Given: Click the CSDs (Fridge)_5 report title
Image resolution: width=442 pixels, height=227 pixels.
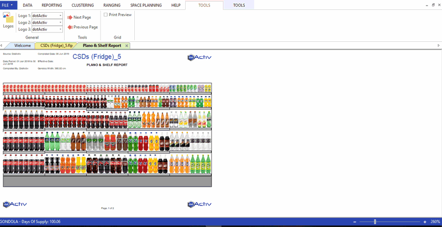Looking at the screenshot, I should pos(97,57).
